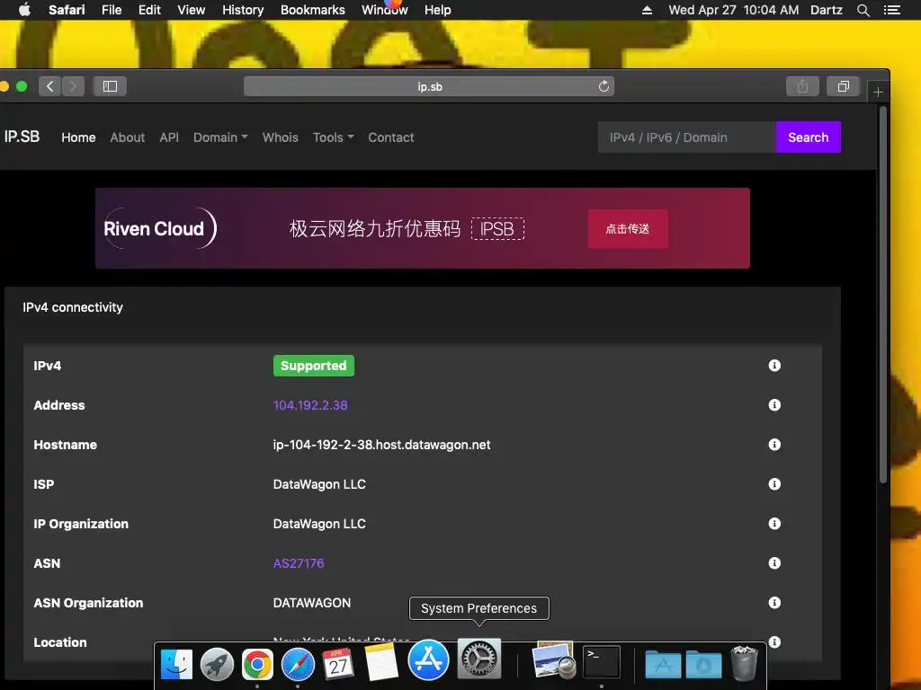Toggle Safari's sidebar button
The image size is (921, 690).
click(110, 86)
